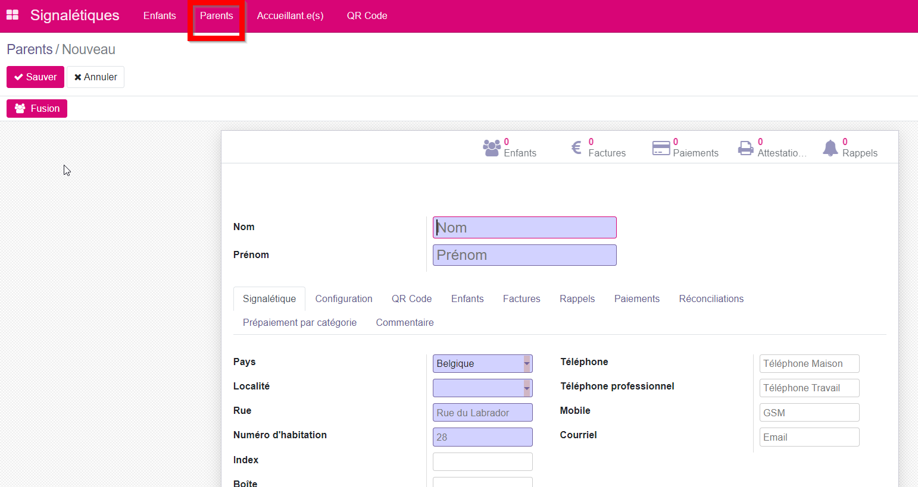Screen dimensions: 918x487
Task: Open Parents in top menu
Action: (x=217, y=15)
